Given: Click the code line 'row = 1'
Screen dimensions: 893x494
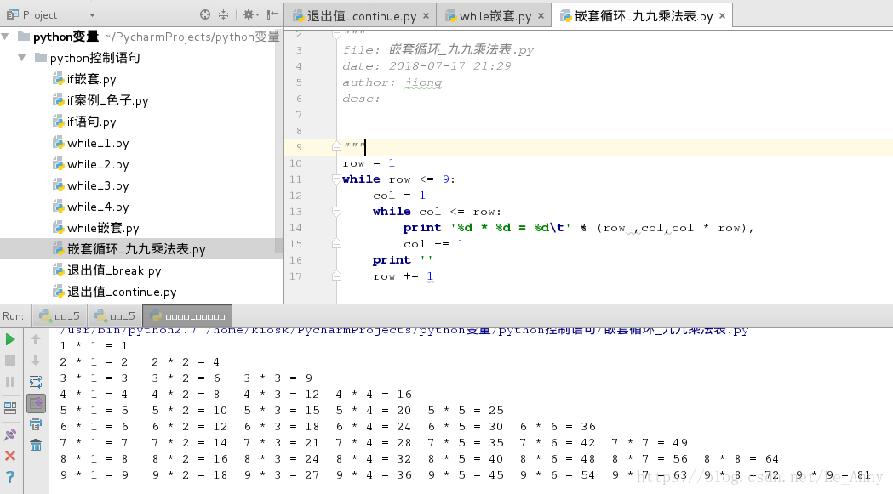Looking at the screenshot, I should [x=369, y=163].
